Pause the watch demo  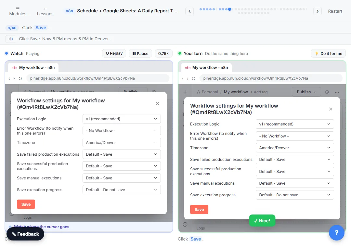point(140,53)
